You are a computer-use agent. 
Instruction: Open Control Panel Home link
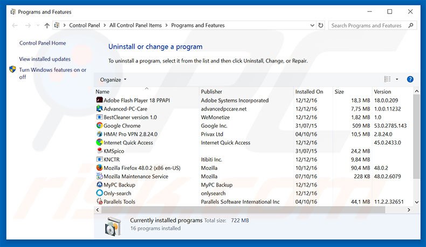(x=43, y=43)
